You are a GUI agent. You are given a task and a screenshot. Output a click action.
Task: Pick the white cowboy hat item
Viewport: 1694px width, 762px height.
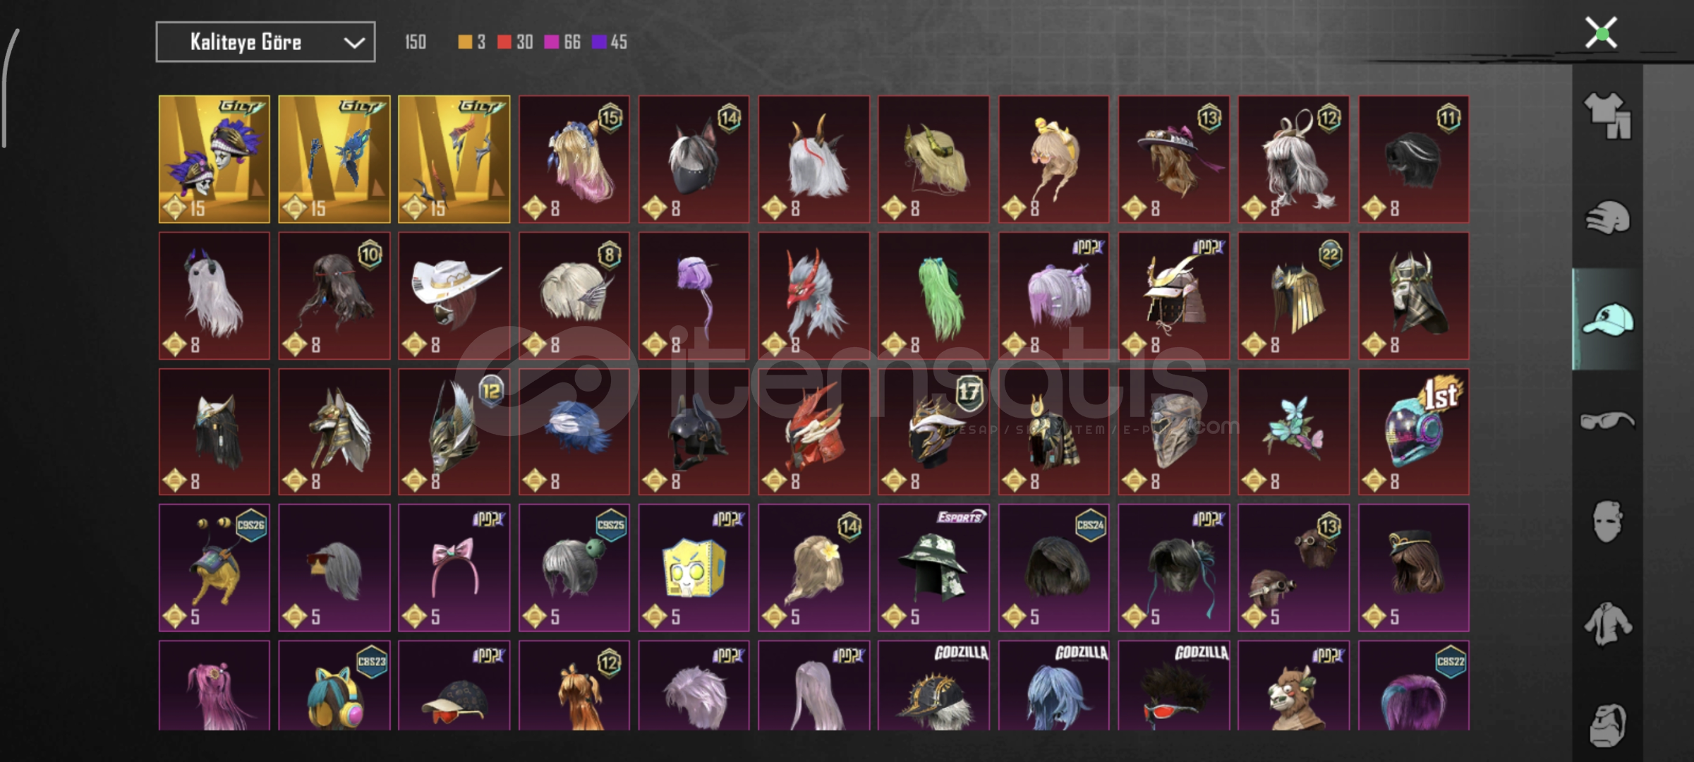pos(454,296)
